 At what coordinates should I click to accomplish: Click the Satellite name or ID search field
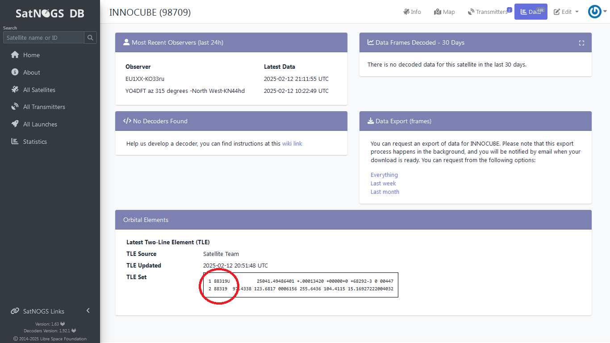click(44, 38)
